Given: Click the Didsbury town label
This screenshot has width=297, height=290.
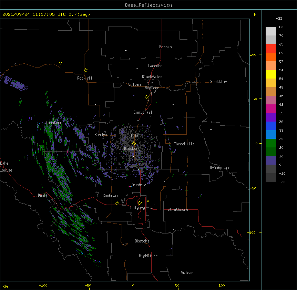Looking at the screenshot, I should (x=132, y=148).
